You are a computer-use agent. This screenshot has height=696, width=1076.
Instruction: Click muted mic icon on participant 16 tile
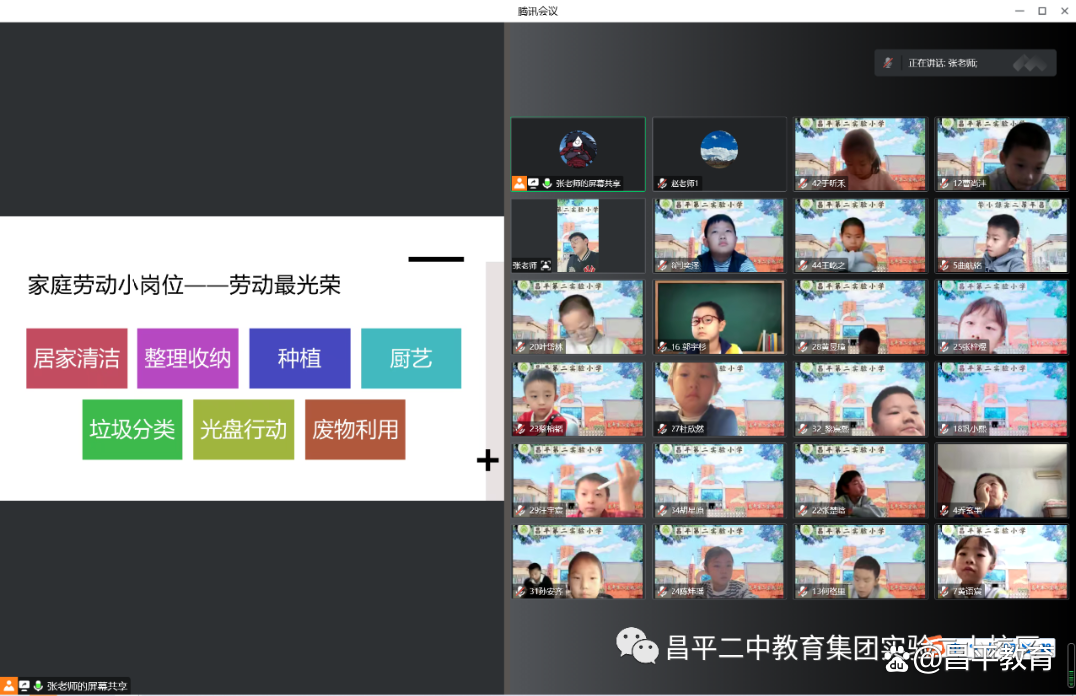(662, 347)
